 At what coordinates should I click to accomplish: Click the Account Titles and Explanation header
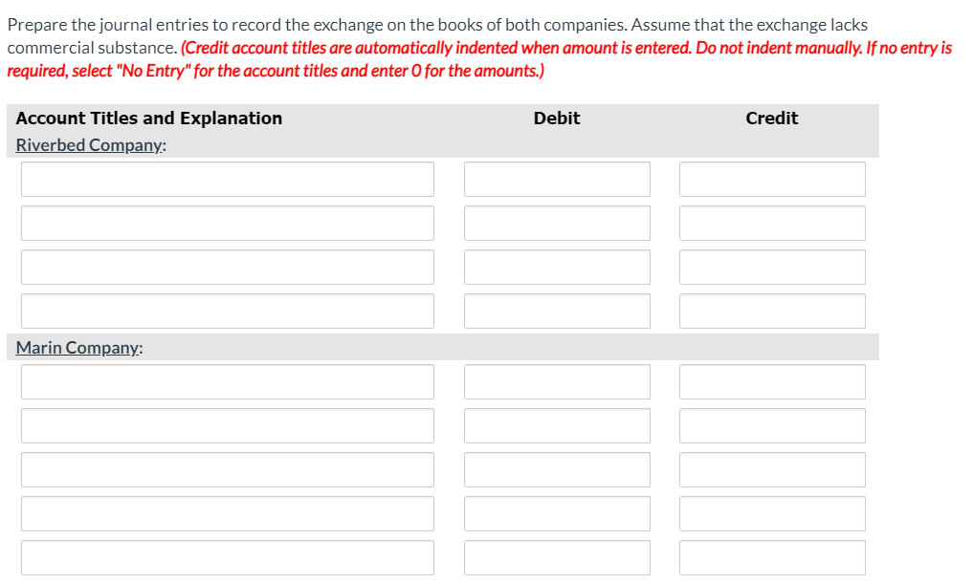click(149, 119)
